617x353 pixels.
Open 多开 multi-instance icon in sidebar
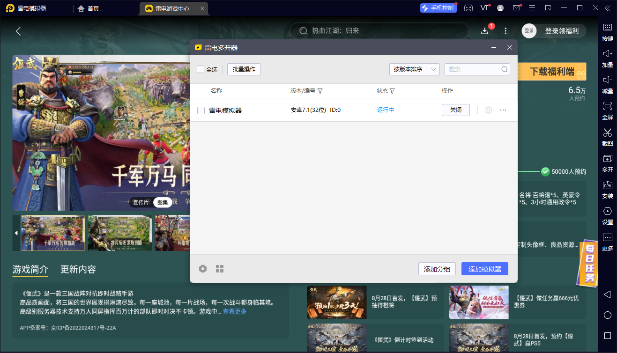[x=607, y=162]
